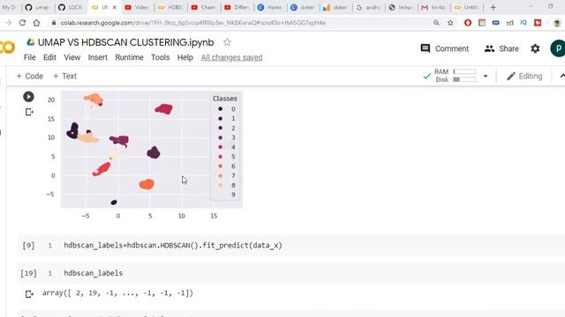Image resolution: width=565 pixels, height=317 pixels.
Task: Click the hdbscan_labels code cell text
Action: point(94,273)
